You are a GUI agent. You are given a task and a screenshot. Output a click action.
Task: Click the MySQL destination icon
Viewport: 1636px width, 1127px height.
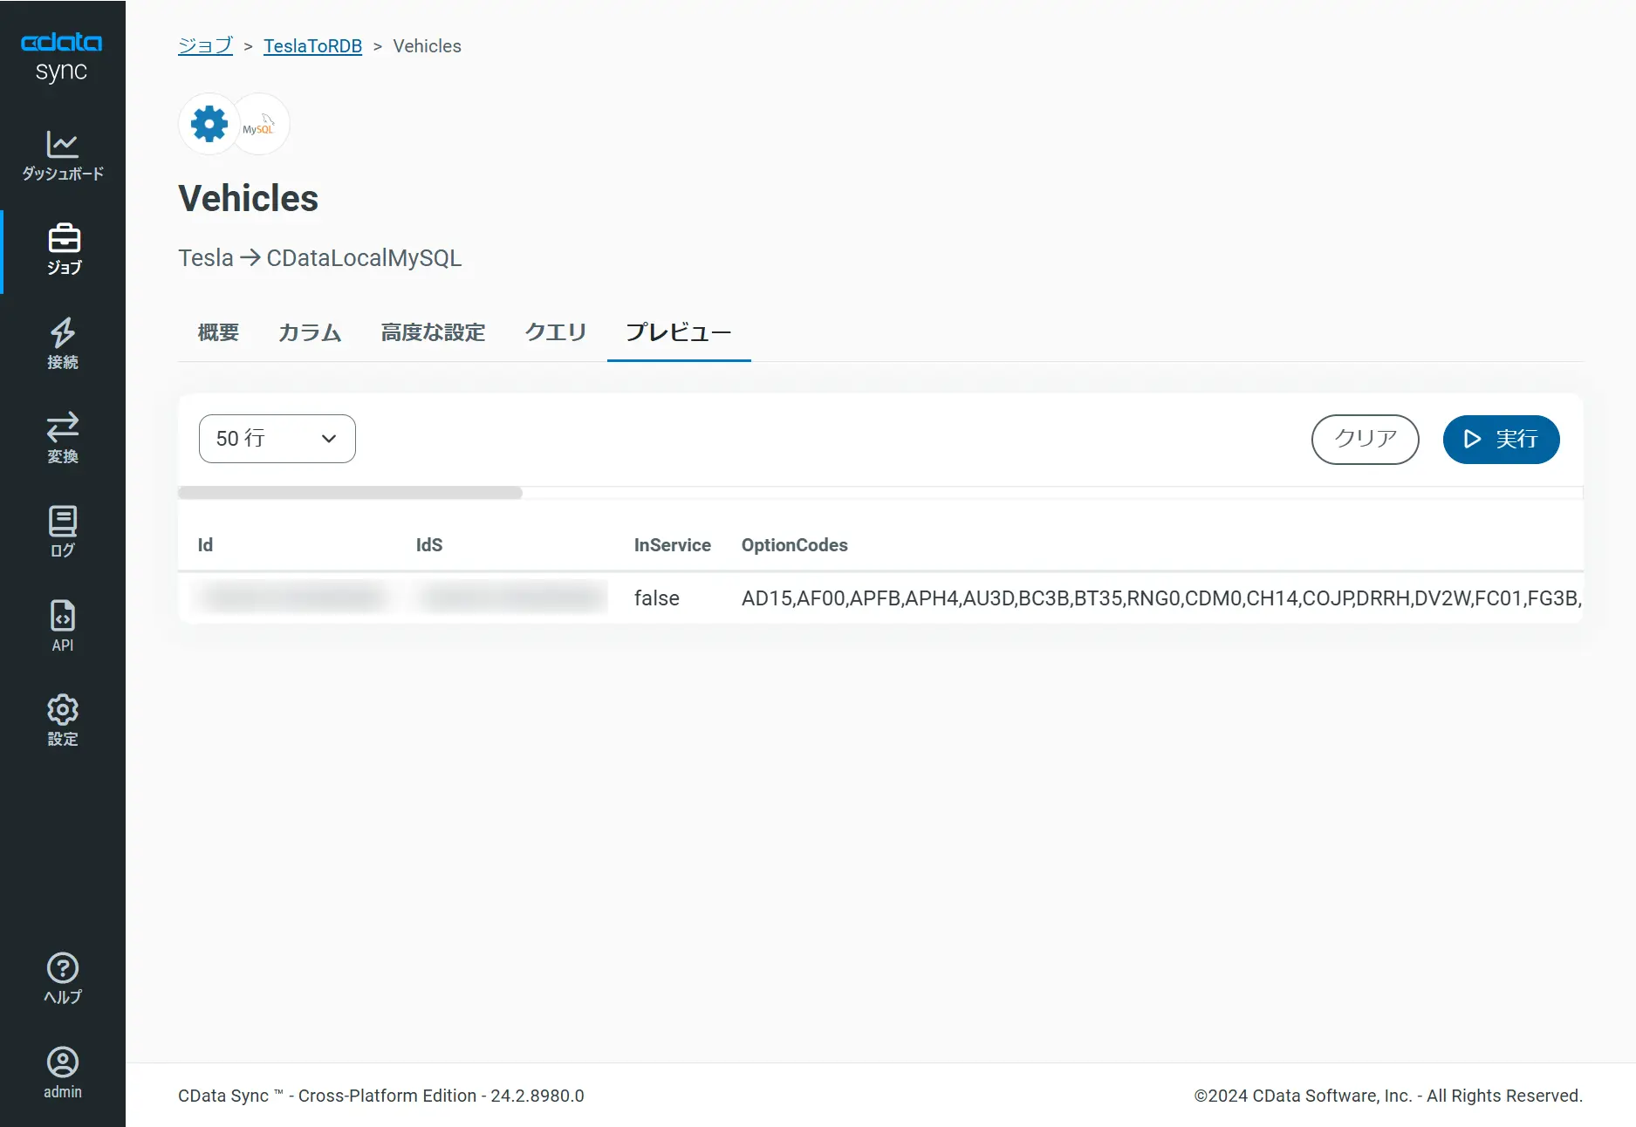258,124
